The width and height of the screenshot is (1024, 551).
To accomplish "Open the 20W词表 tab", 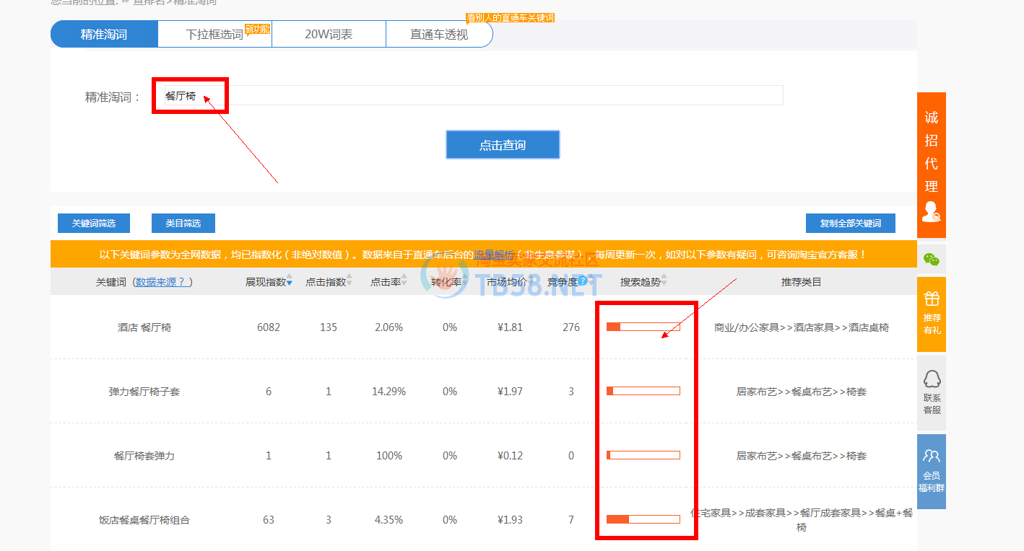I will [329, 34].
